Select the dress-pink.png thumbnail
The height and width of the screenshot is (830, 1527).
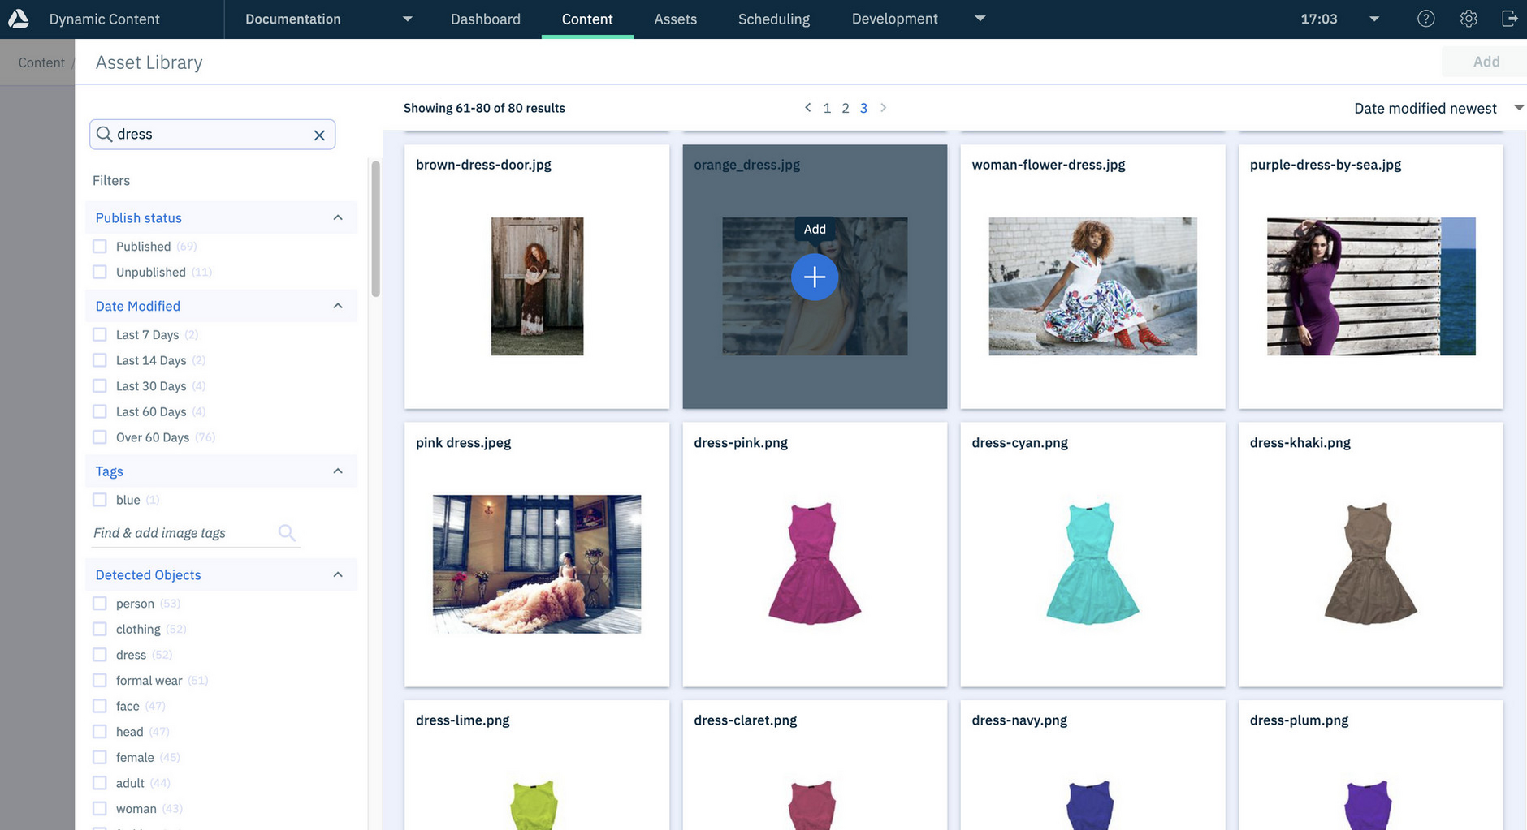tap(815, 564)
